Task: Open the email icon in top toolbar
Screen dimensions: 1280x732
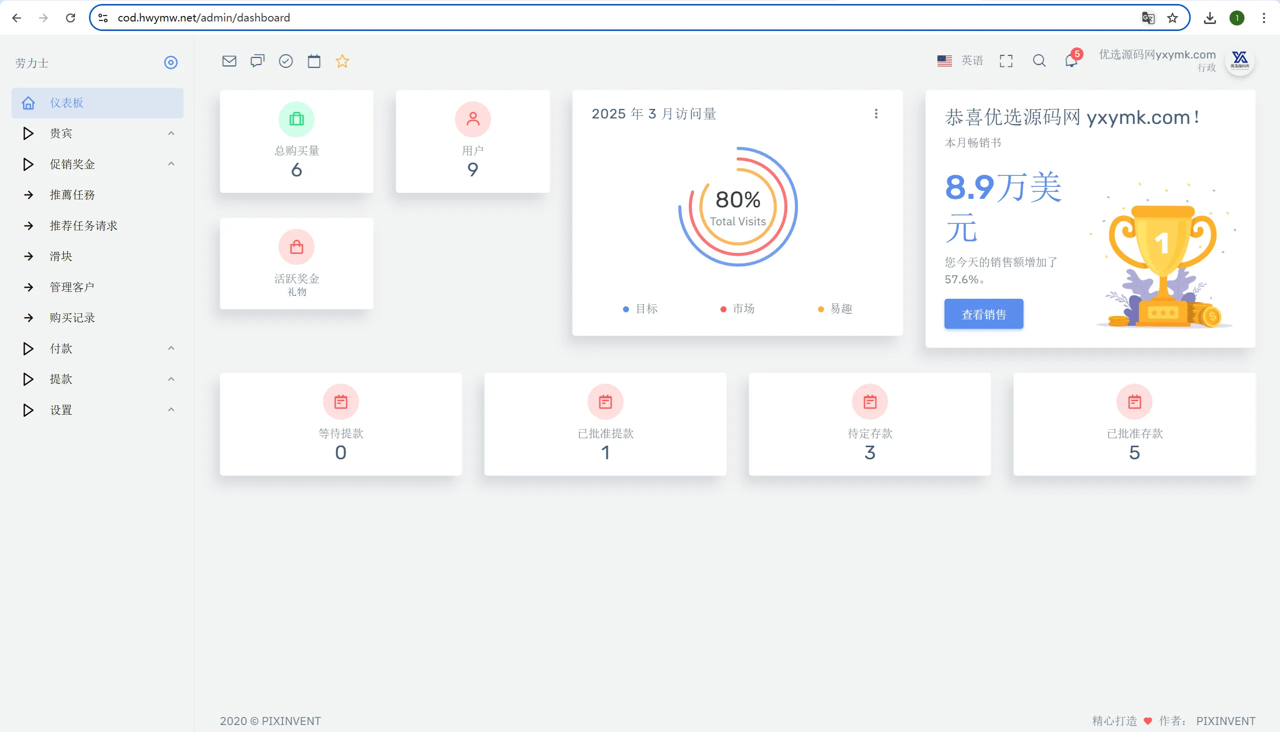Action: [x=229, y=61]
